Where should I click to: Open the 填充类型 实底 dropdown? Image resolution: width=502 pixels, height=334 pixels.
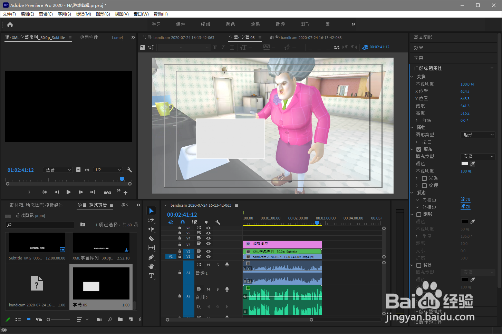coord(478,157)
